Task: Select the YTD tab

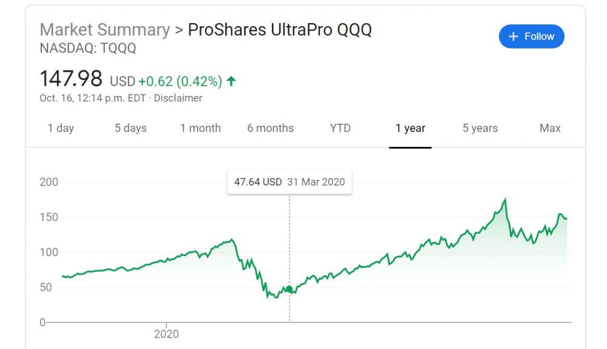Action: pyautogui.click(x=340, y=128)
